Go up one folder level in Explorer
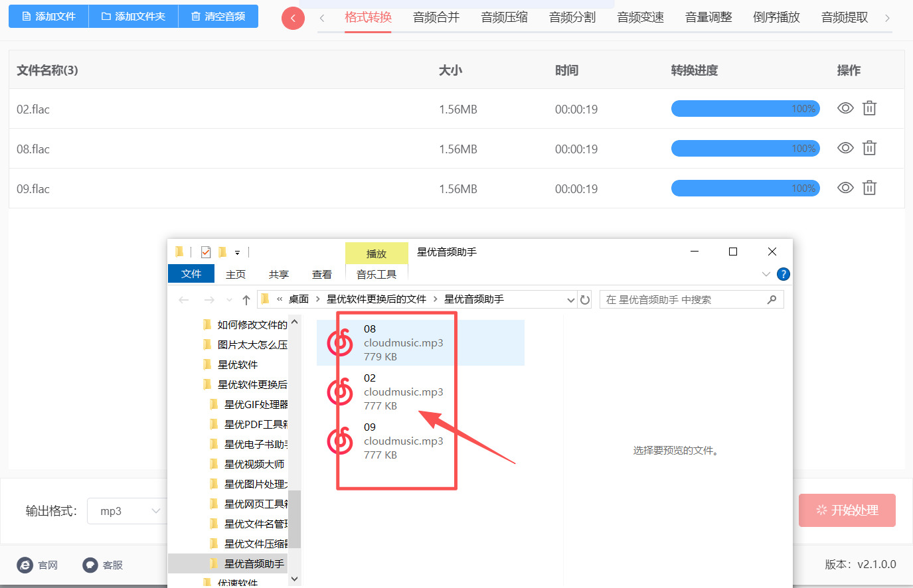 tap(246, 300)
